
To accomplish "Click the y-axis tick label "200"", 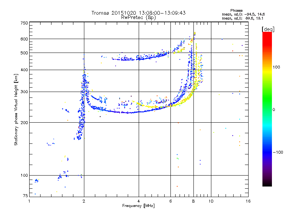I will pyautogui.click(x=24, y=123).
